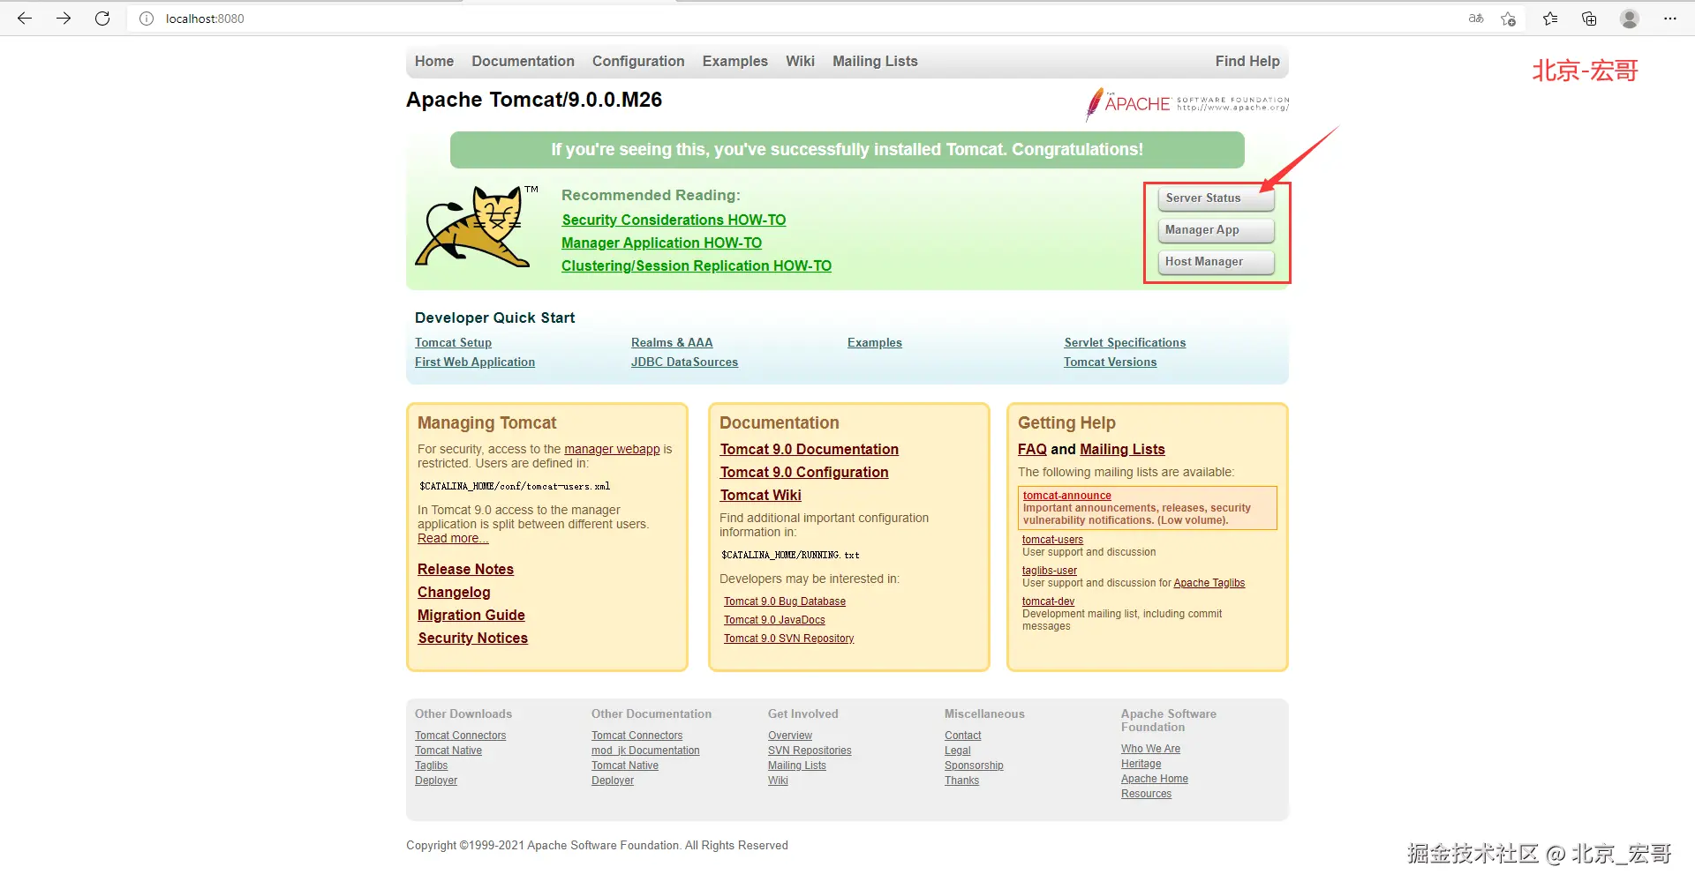Open the Wiki nav item
Screen dimensions: 1695x889
800,61
